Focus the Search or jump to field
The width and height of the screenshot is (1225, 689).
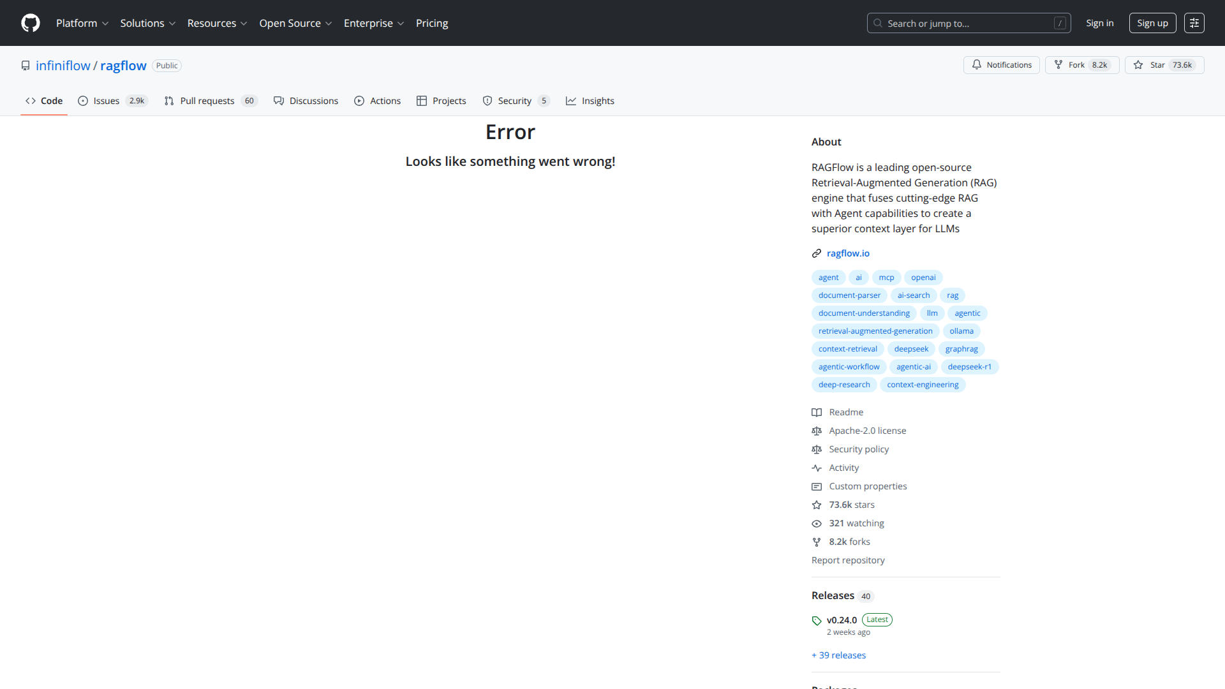pyautogui.click(x=968, y=23)
